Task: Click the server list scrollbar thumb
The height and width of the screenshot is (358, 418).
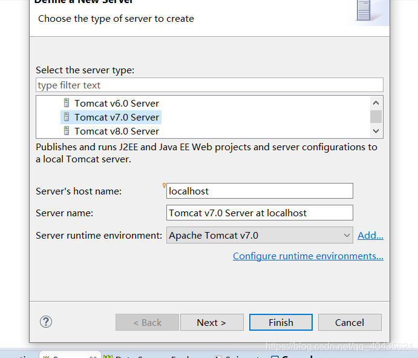Action: 376,117
